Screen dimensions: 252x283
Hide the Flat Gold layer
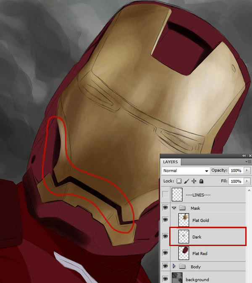(x=165, y=220)
